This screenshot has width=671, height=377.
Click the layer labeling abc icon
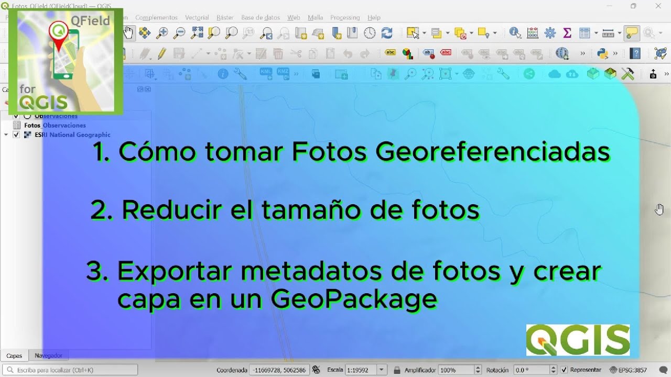pos(390,53)
